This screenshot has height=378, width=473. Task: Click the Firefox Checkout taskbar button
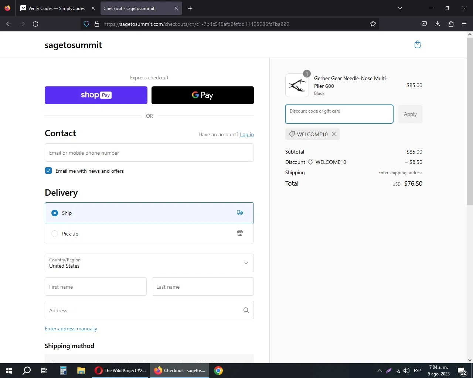pyautogui.click(x=180, y=371)
